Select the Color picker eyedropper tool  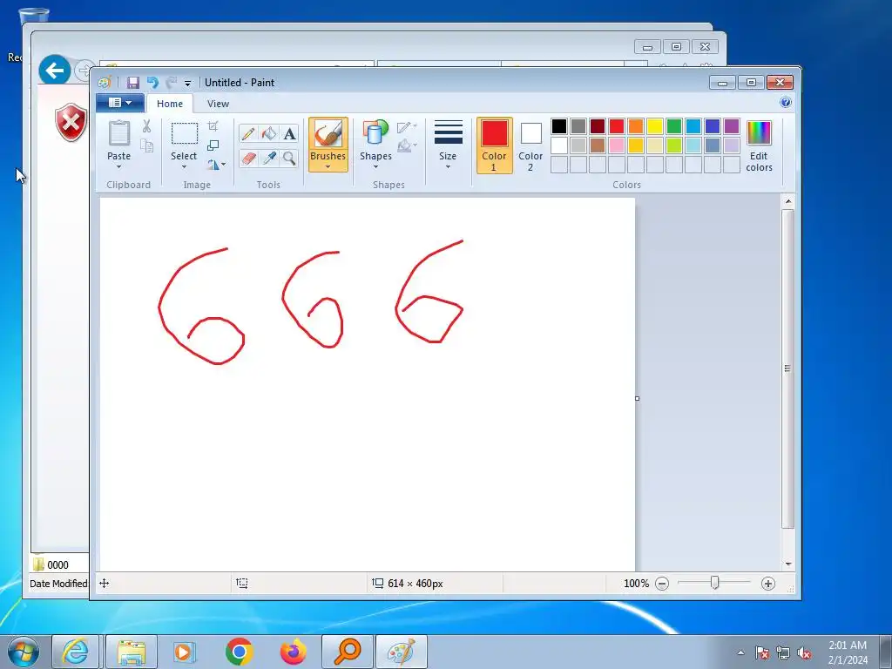click(x=268, y=159)
